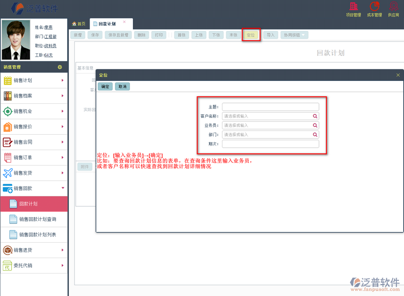Go to 下张 record

pyautogui.click(x=216, y=35)
